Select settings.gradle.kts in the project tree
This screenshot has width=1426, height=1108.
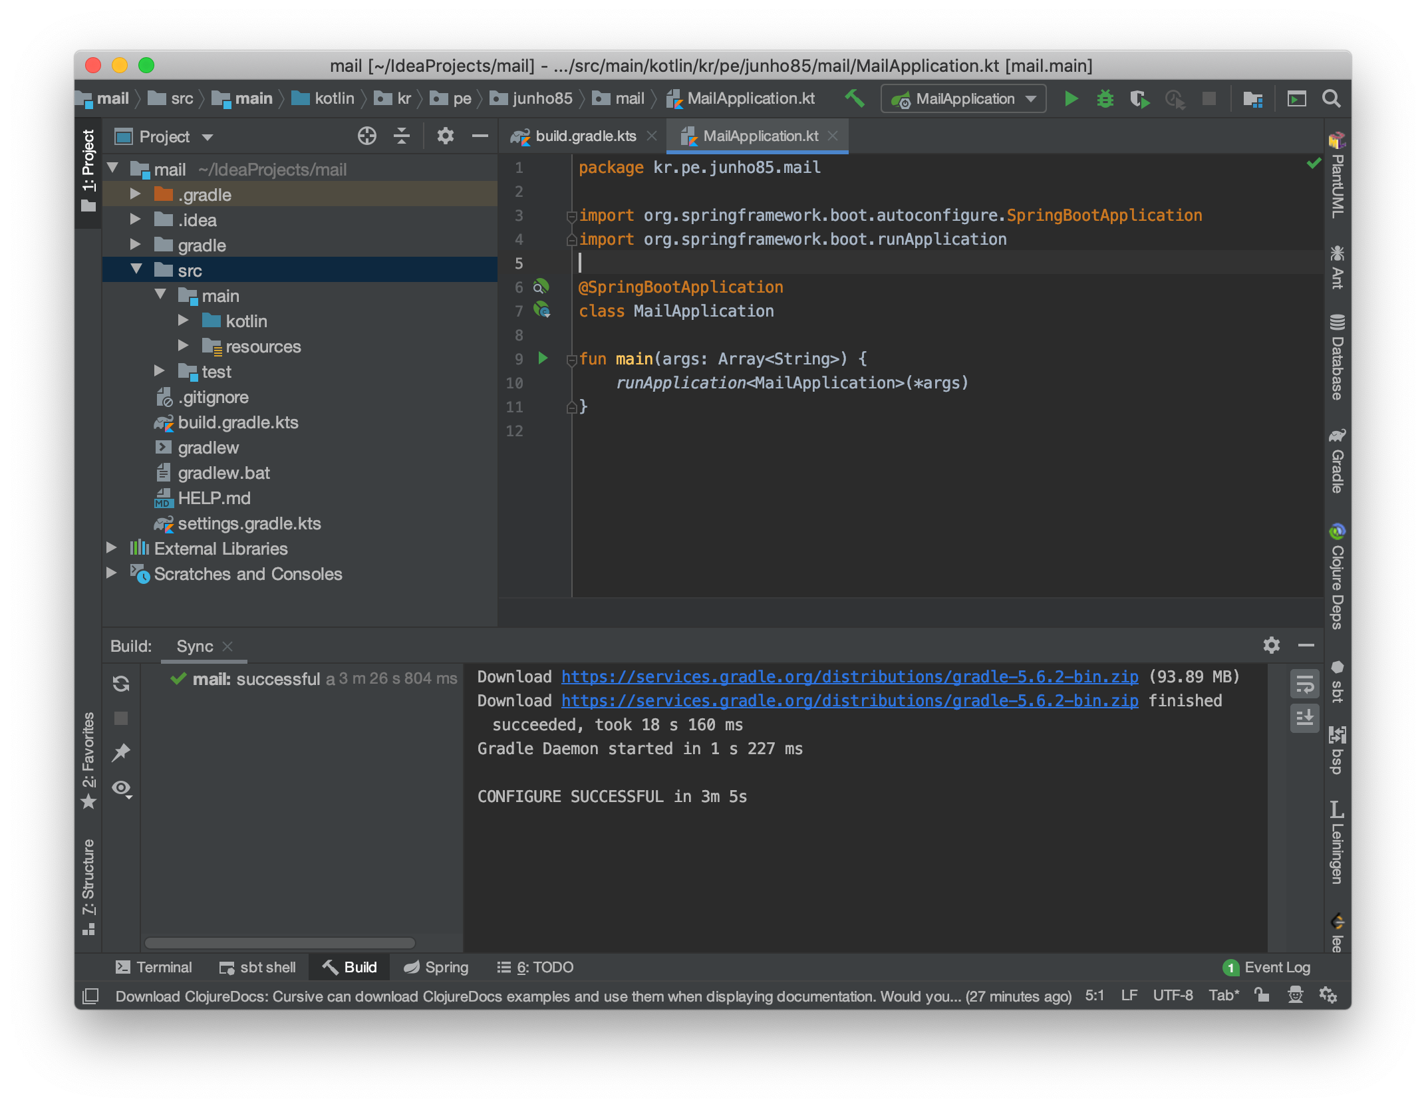(249, 524)
